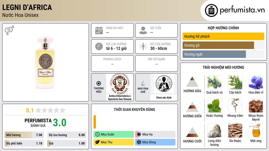Select the Hoắc Hương note image

coord(214,105)
